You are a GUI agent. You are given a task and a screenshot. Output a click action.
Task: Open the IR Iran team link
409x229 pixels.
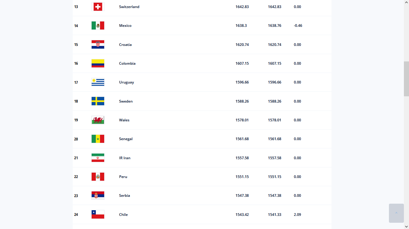(x=125, y=158)
